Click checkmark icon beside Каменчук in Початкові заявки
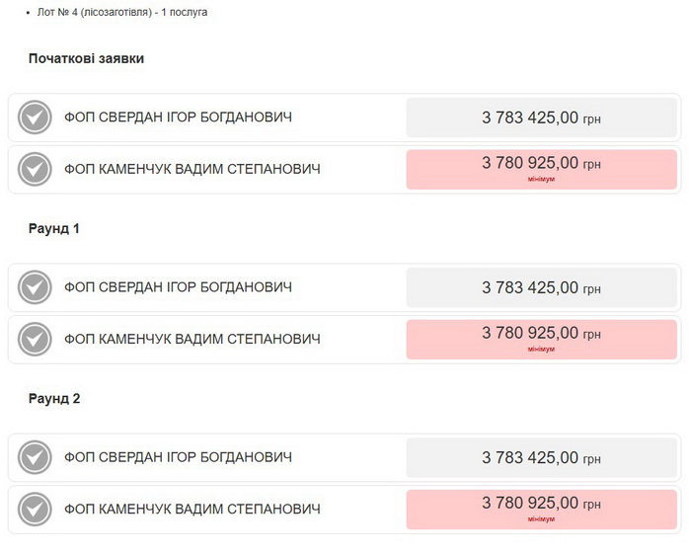The height and width of the screenshot is (553, 689). pyautogui.click(x=35, y=170)
